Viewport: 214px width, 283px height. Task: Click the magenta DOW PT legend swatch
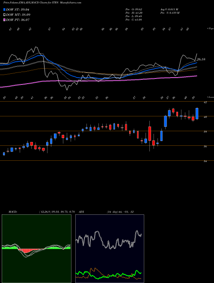(5, 20)
